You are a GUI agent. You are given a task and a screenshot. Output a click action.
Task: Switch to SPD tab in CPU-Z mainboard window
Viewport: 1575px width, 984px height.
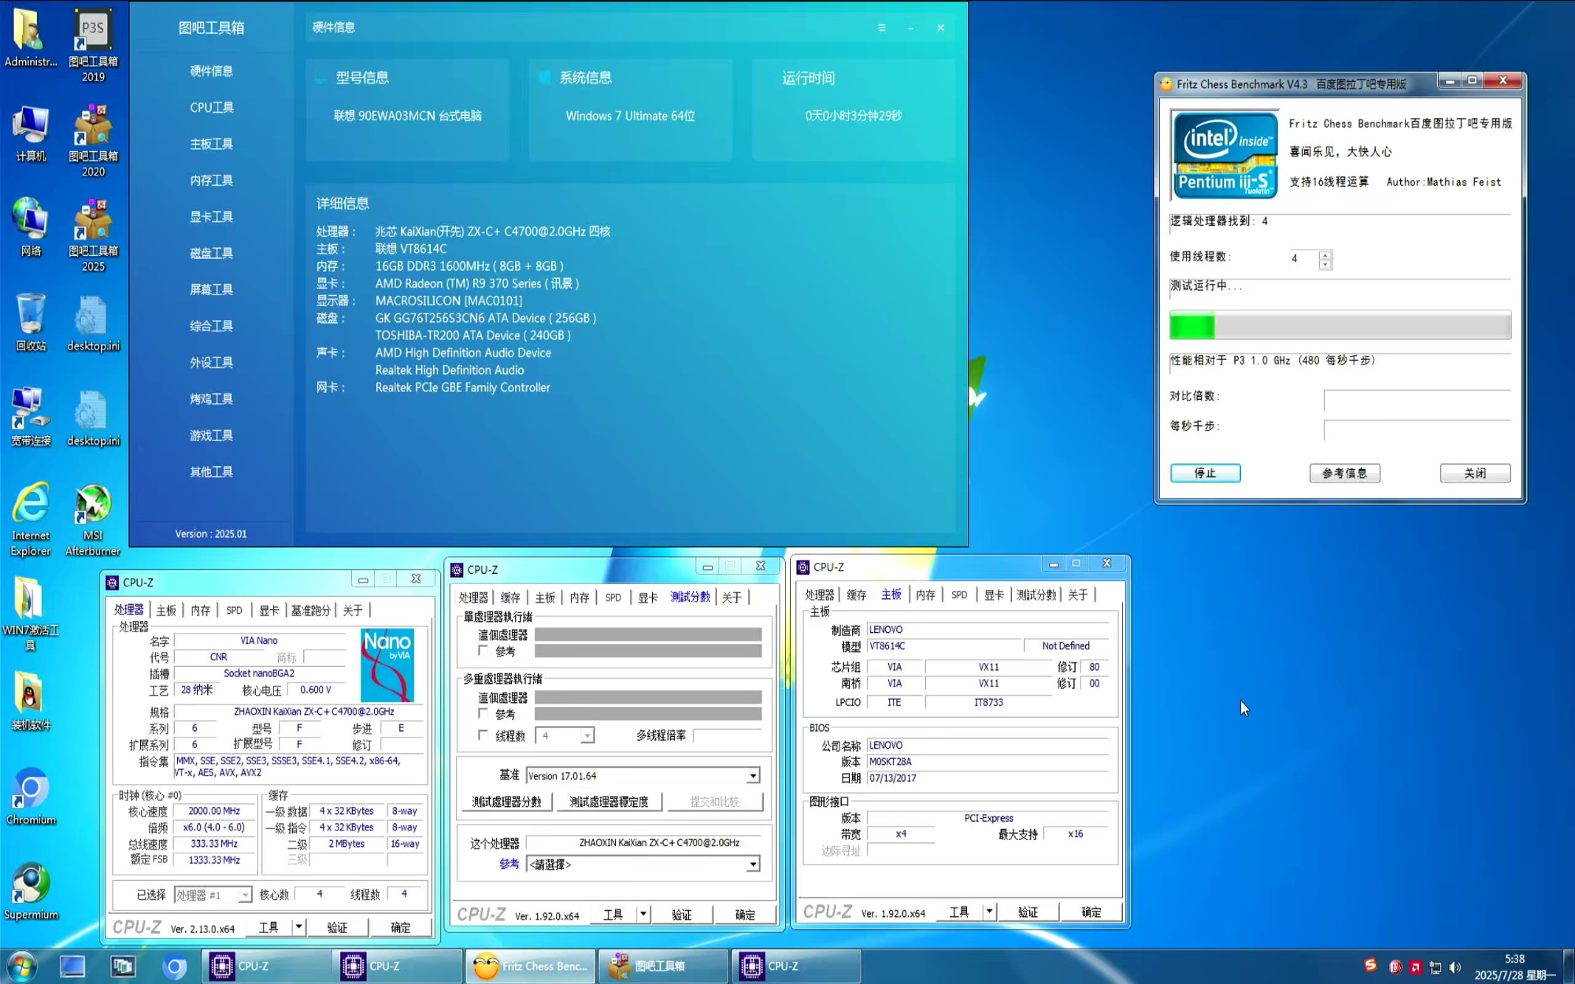pos(958,594)
